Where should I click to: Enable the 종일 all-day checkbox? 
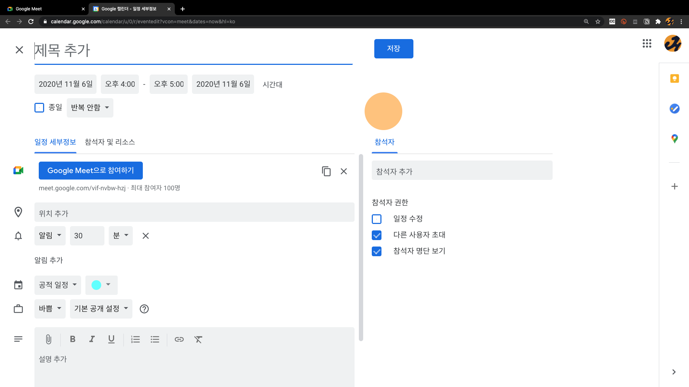[39, 107]
